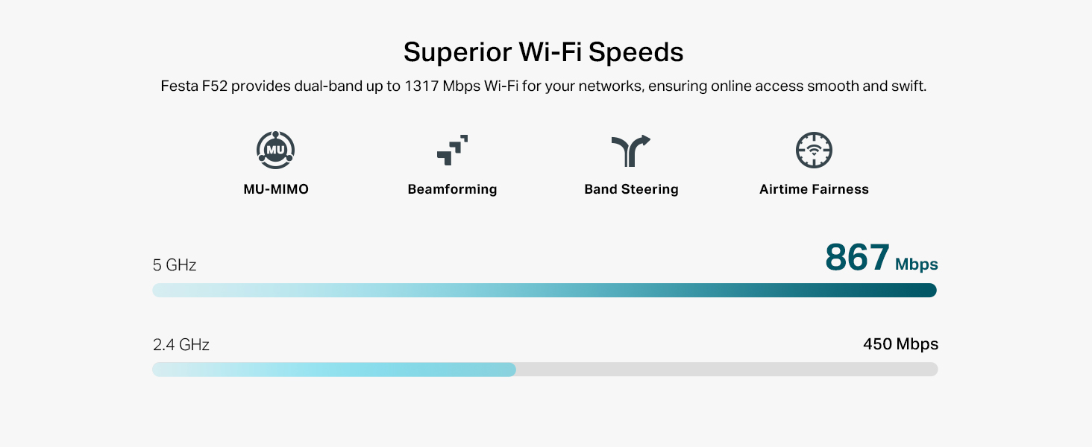Click the gray unfilled 2.4 GHz bar portion
The width and height of the screenshot is (1092, 447).
(727, 370)
